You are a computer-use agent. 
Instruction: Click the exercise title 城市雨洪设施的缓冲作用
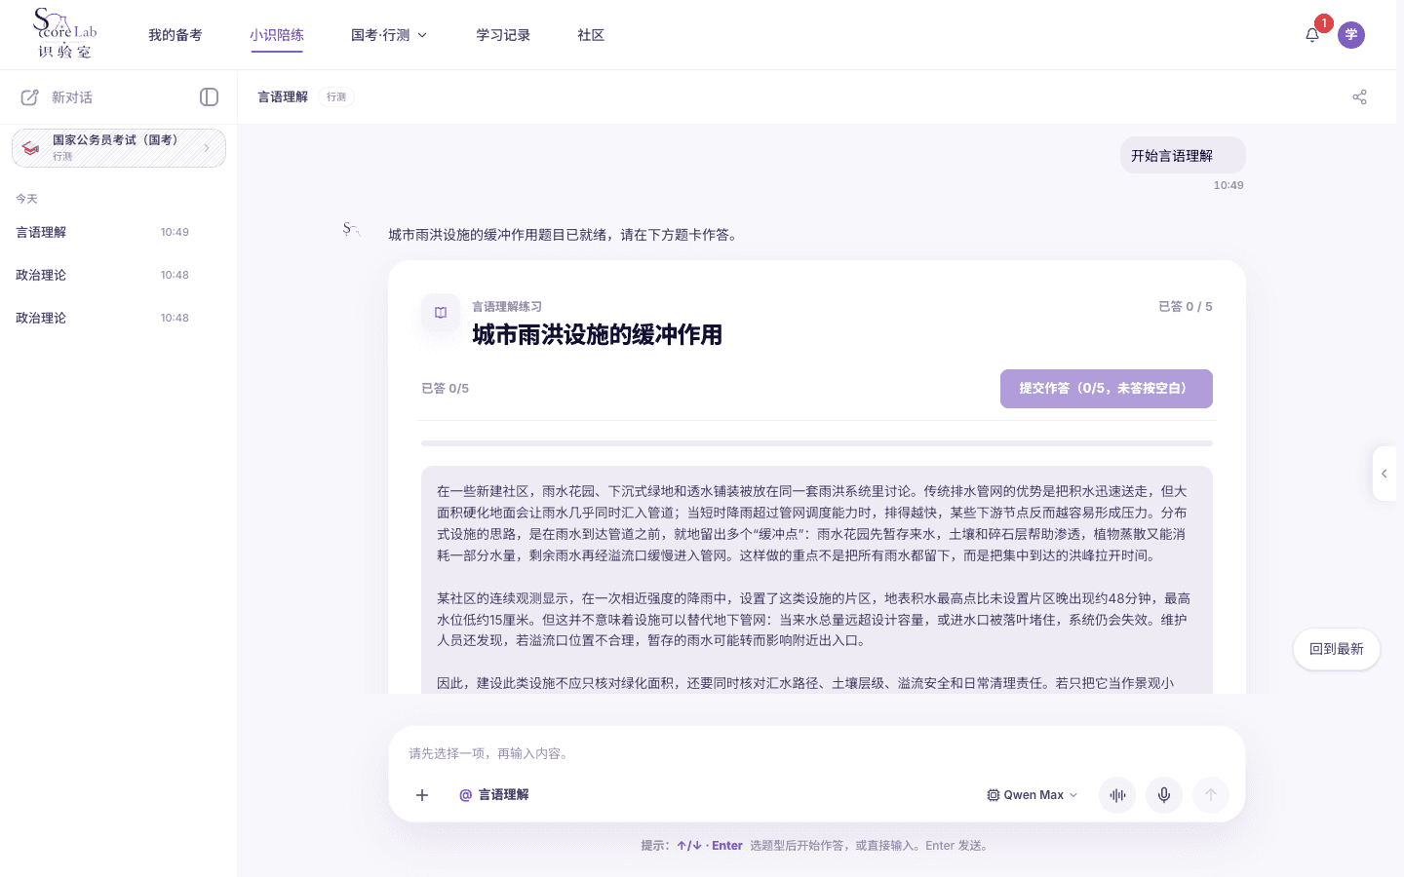598,335
